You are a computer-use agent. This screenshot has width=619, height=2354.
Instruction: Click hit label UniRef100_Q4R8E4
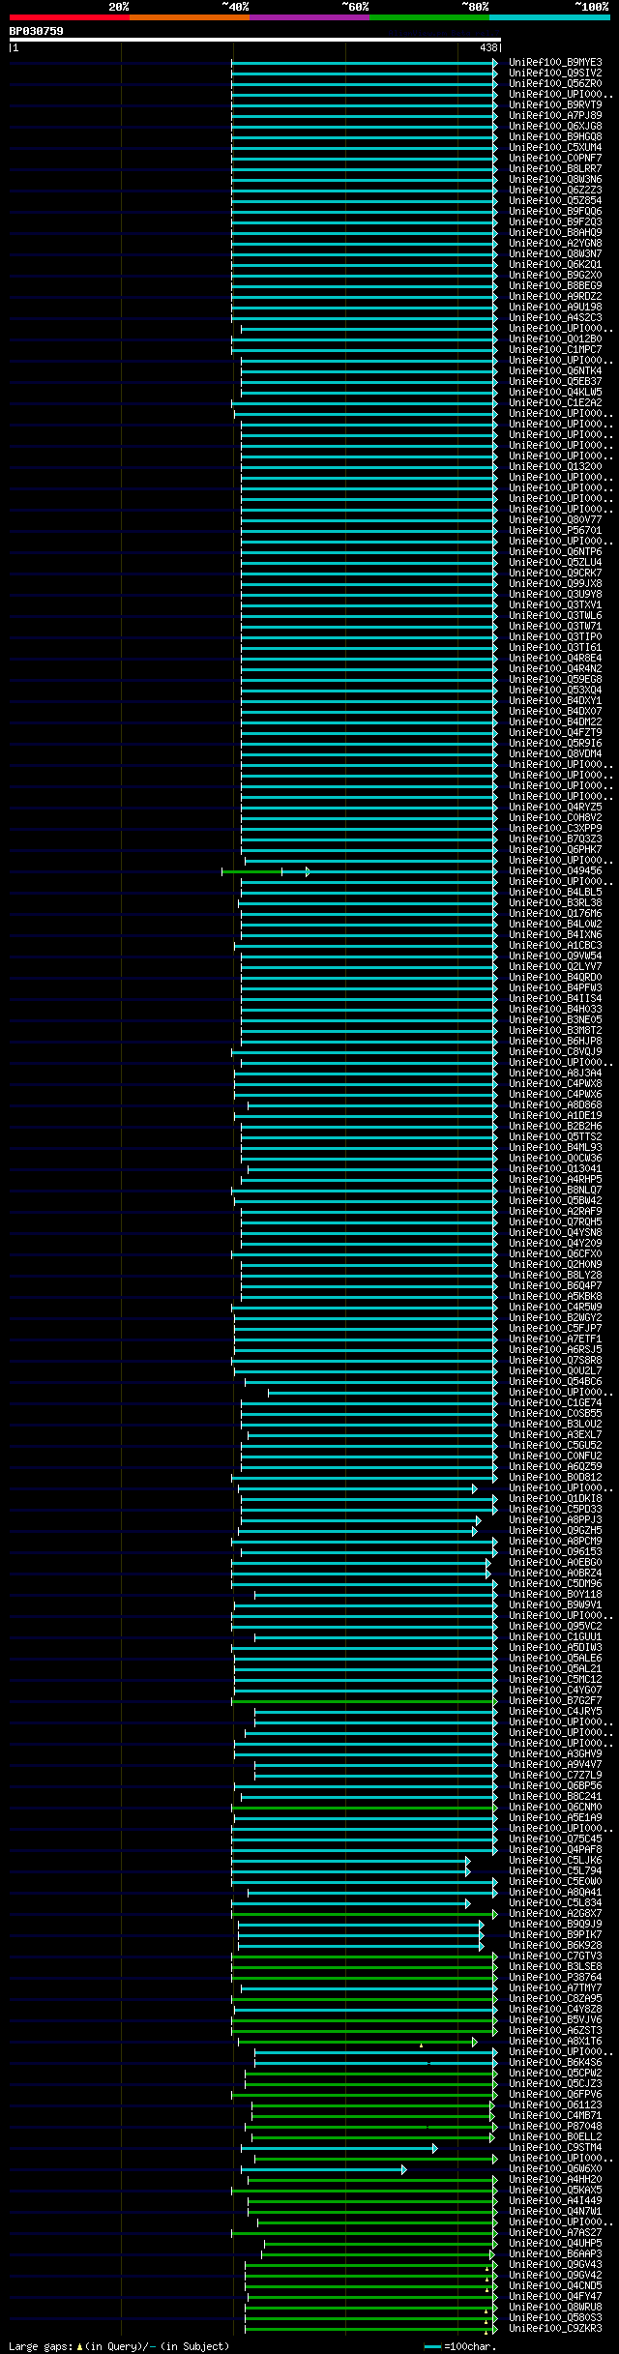tap(555, 659)
